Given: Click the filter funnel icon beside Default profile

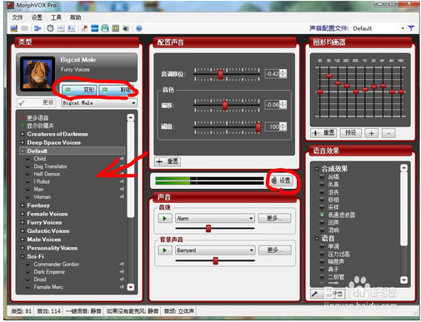Looking at the screenshot, I should [x=411, y=28].
